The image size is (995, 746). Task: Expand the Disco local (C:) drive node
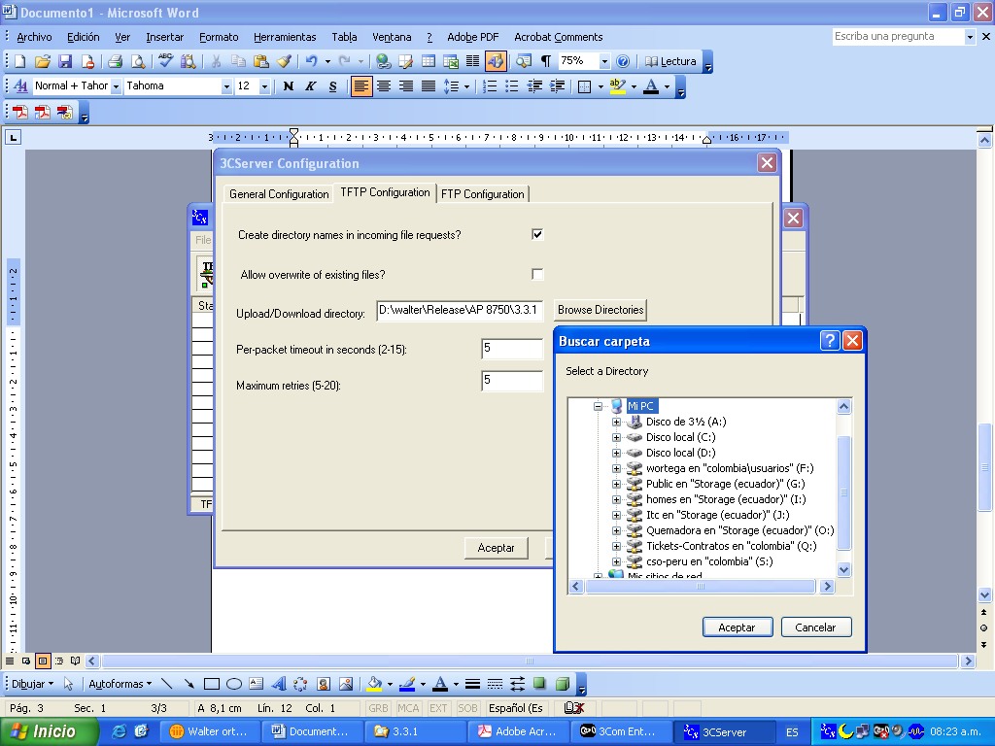point(616,437)
